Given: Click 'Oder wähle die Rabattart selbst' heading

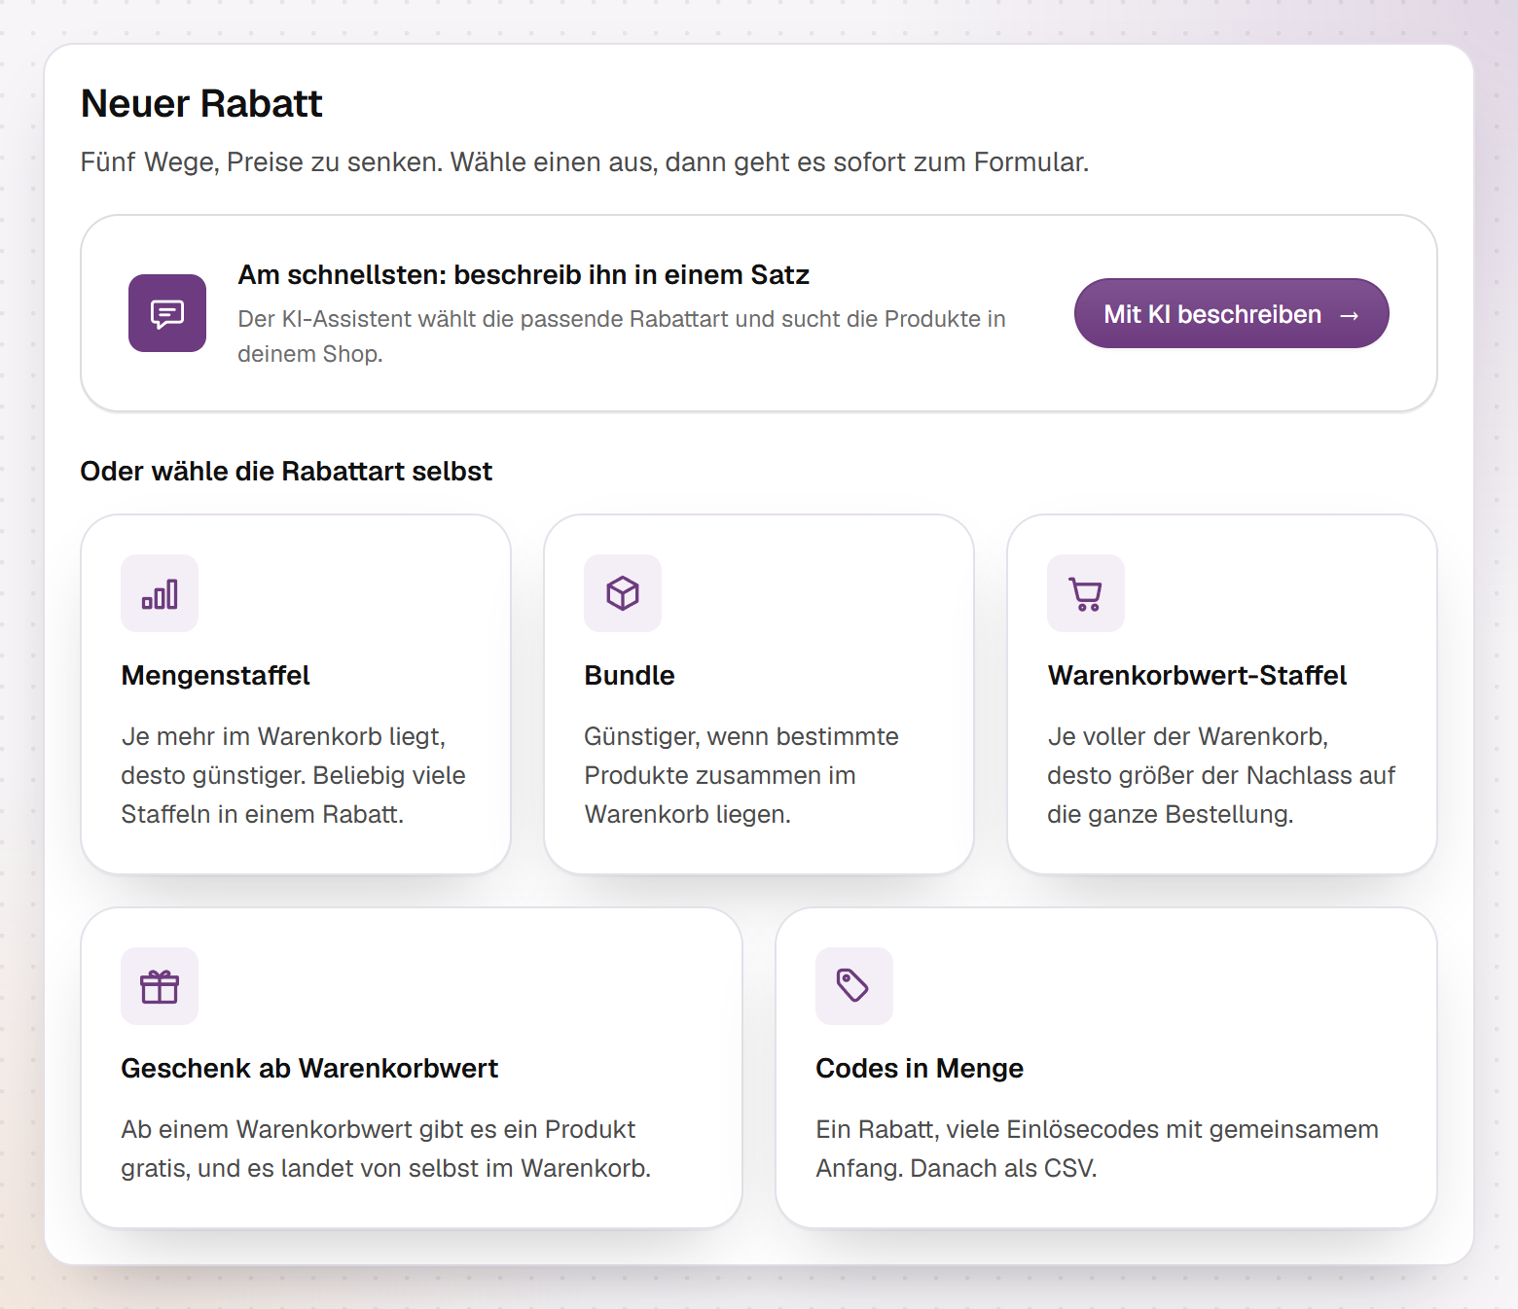Looking at the screenshot, I should pyautogui.click(x=286, y=471).
